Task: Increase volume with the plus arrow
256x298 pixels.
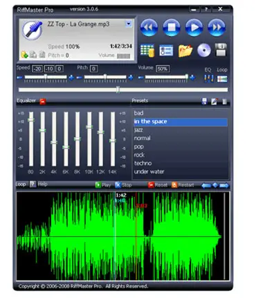Action: (x=192, y=78)
